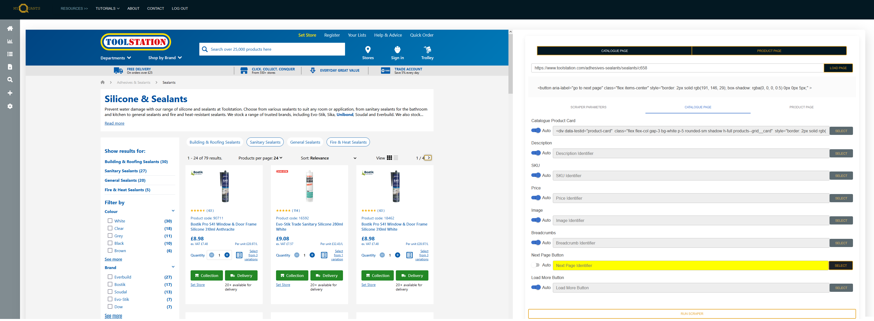The width and height of the screenshot is (874, 321).
Task: Click the Trade Account badge icon
Action: 385,70
